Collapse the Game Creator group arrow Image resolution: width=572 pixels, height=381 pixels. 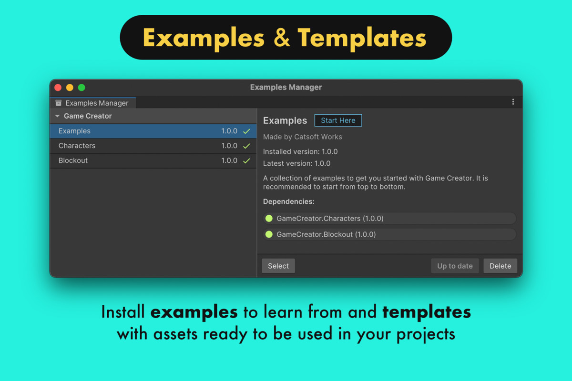pyautogui.click(x=57, y=116)
